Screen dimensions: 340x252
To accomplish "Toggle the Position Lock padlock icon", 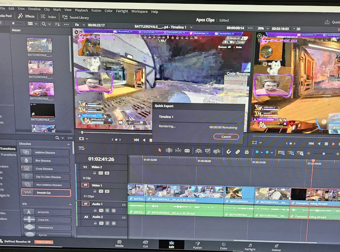I will point(246,152).
